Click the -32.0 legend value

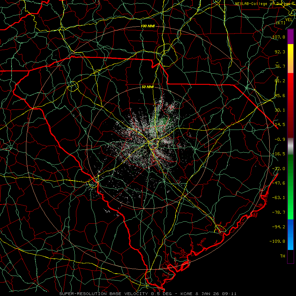(x=279, y=169)
